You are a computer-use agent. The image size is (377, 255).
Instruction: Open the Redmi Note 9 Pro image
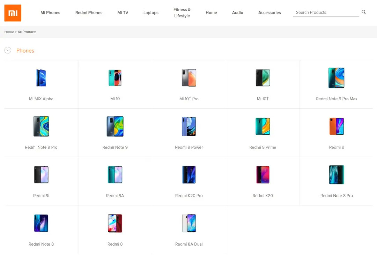point(41,126)
